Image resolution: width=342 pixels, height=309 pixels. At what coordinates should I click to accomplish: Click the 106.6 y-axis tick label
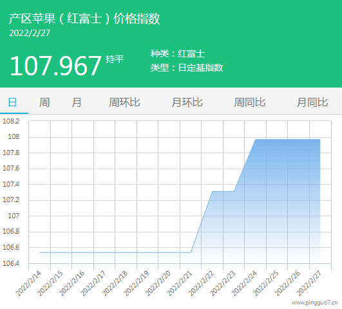pyautogui.click(x=11, y=247)
